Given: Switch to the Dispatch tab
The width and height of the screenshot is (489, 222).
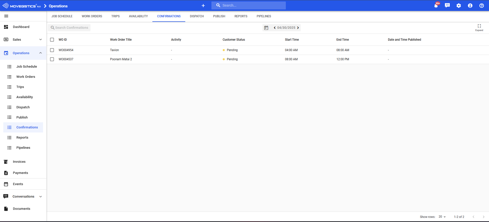Looking at the screenshot, I should coord(197,16).
